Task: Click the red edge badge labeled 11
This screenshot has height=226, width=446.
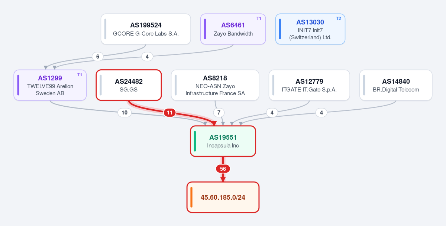Action: point(170,113)
